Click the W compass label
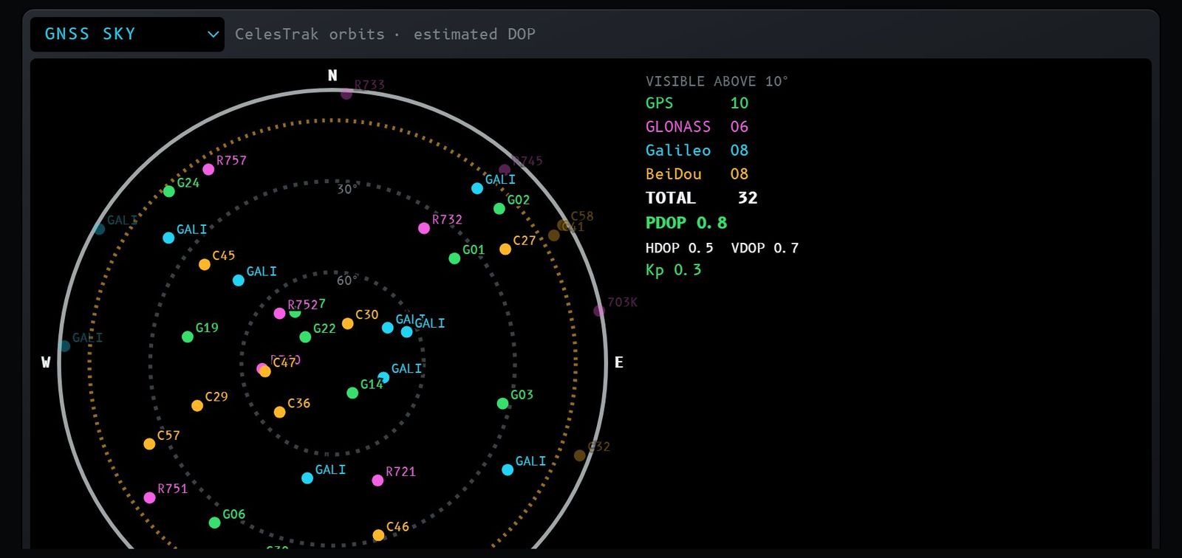The height and width of the screenshot is (558, 1182). 46,362
